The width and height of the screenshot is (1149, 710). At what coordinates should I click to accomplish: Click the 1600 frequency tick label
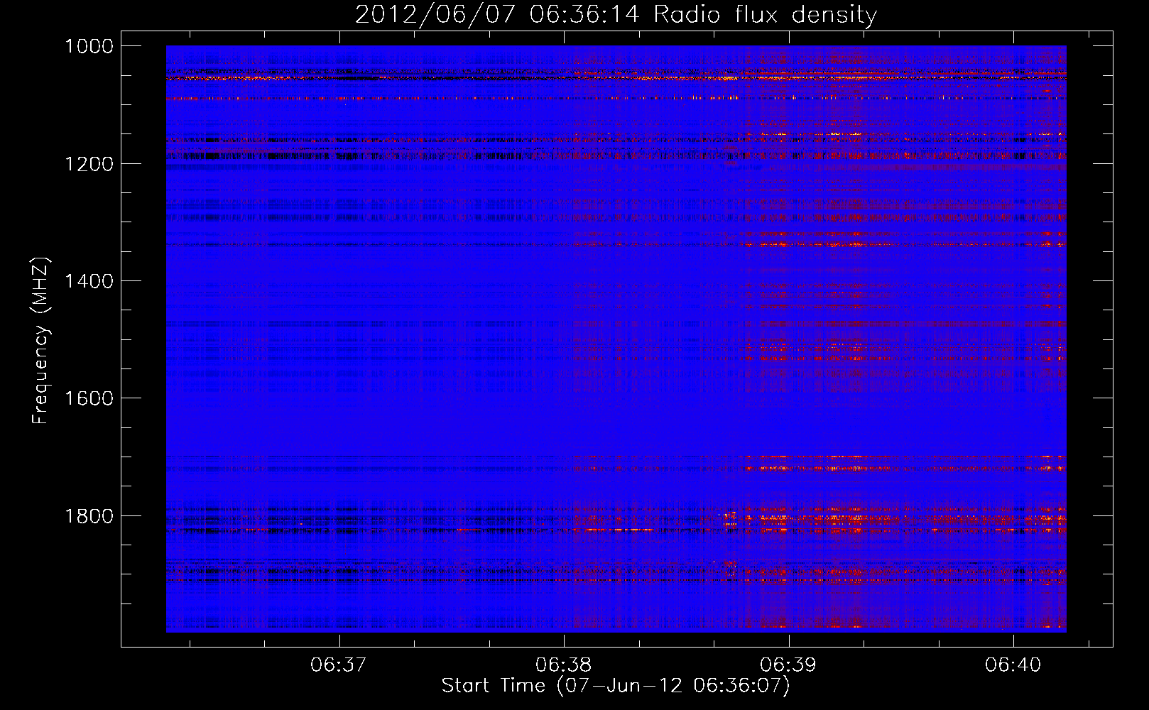coord(89,398)
